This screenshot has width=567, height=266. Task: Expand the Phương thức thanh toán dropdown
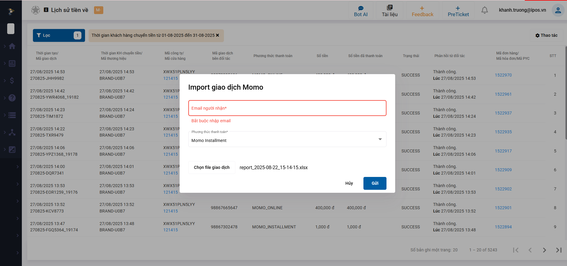click(287, 139)
